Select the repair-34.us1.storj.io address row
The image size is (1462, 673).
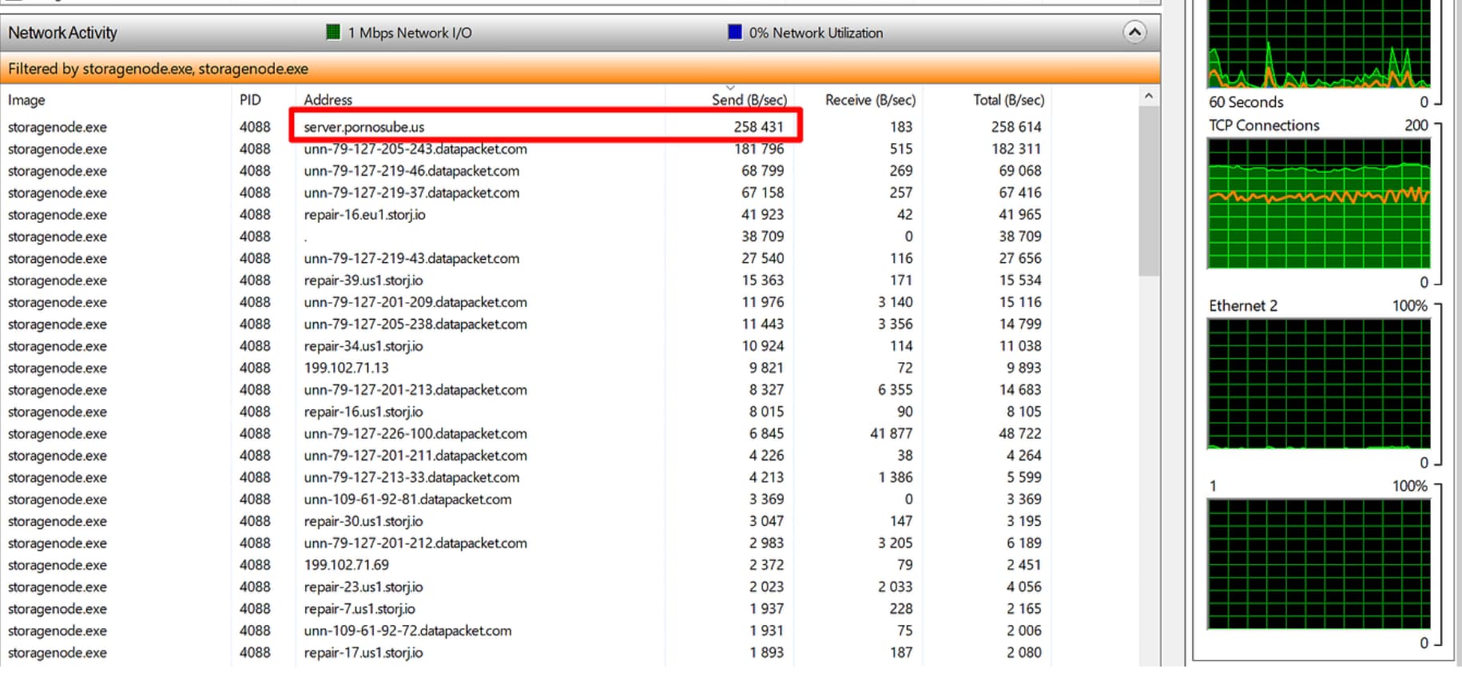pos(527,346)
